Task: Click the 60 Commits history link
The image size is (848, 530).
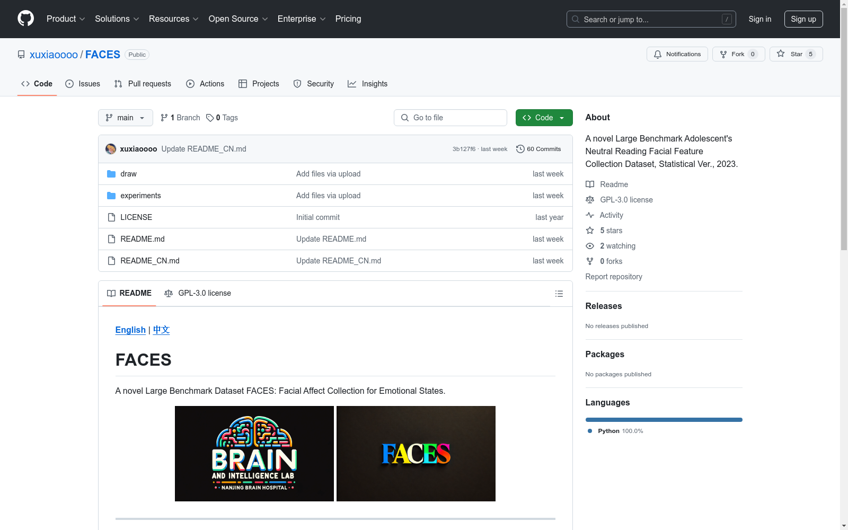Action: [x=538, y=149]
